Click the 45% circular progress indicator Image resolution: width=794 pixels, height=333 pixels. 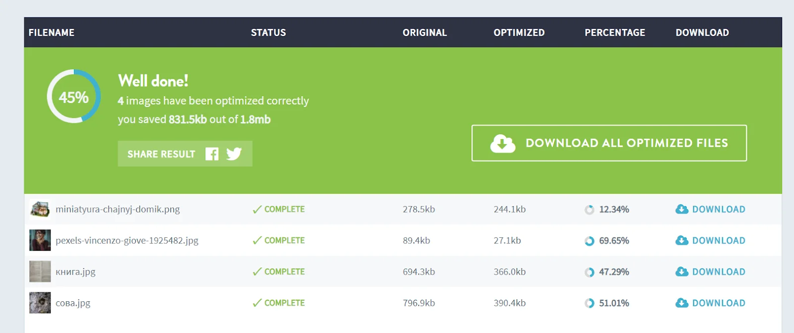tap(74, 97)
